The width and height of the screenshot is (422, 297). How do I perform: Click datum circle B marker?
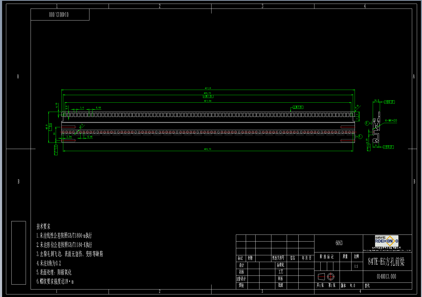point(367,123)
